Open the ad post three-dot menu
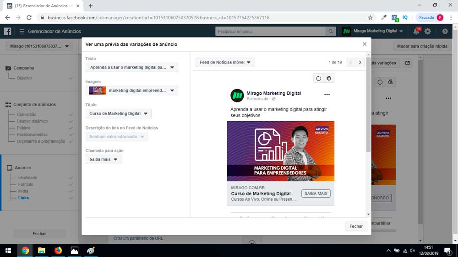Viewport: 458px width, 257px height. coord(327,95)
